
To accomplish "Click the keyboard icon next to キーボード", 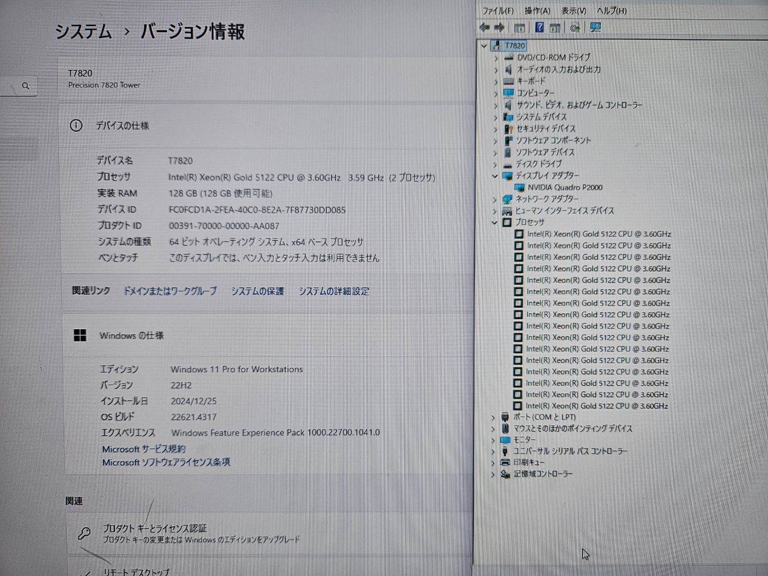I will [509, 81].
